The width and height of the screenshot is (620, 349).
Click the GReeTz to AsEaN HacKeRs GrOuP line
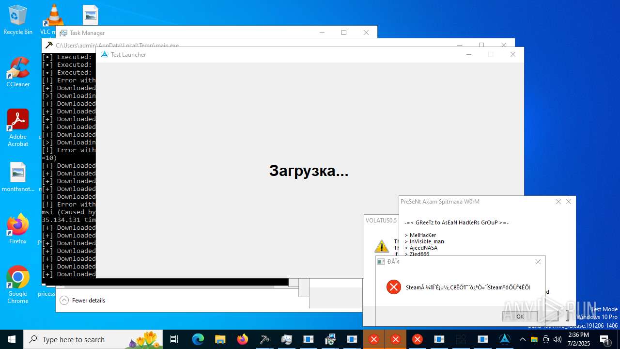(x=456, y=222)
